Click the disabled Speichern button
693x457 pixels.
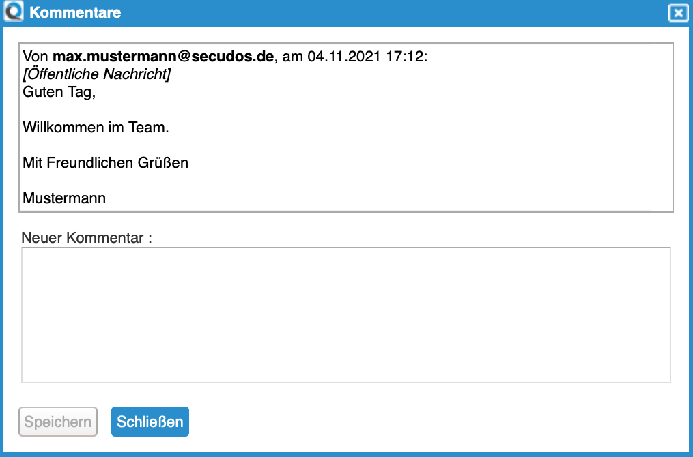58,421
